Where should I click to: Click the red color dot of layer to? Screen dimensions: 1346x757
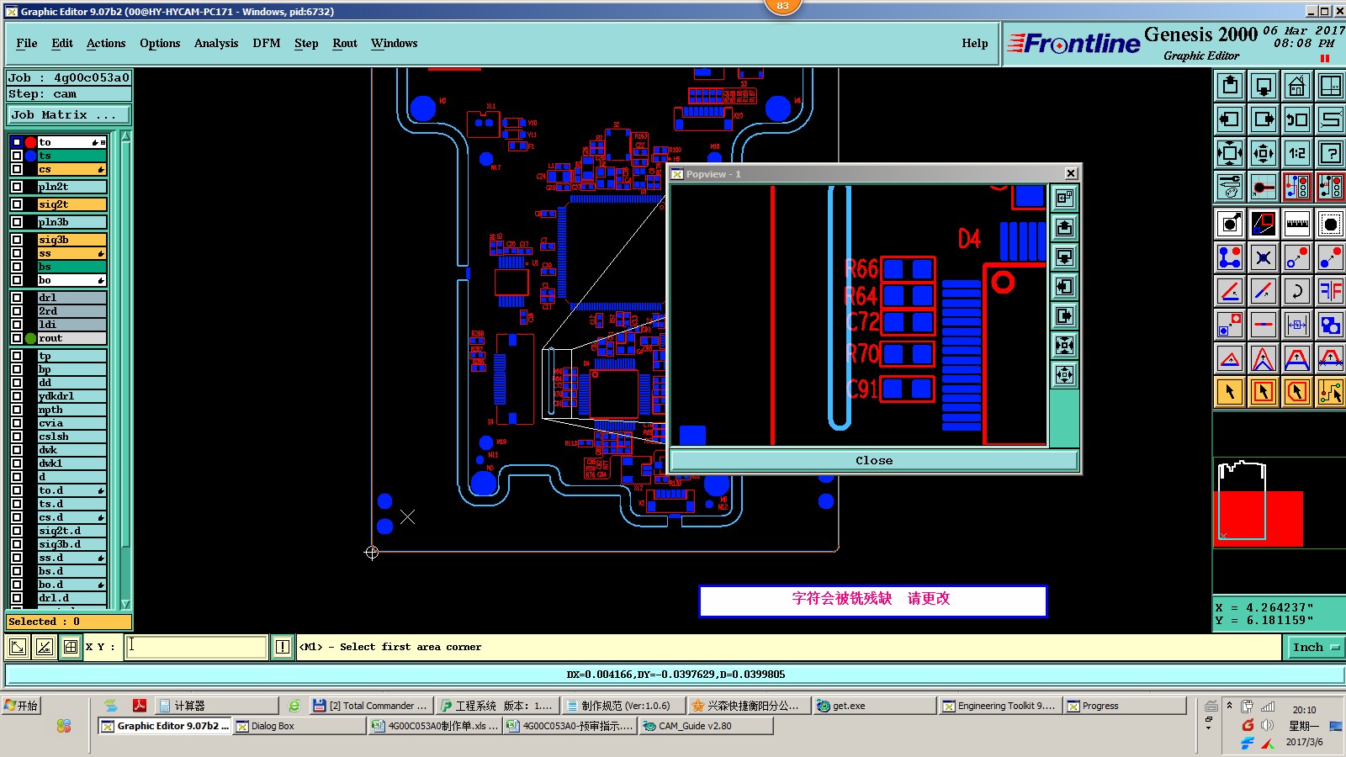pyautogui.click(x=31, y=142)
